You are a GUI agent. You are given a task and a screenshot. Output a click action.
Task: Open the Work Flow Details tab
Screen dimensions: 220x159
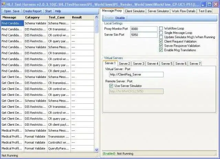point(184,11)
